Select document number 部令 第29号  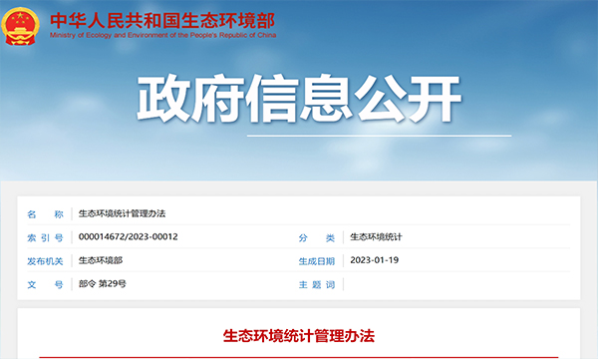tap(103, 284)
